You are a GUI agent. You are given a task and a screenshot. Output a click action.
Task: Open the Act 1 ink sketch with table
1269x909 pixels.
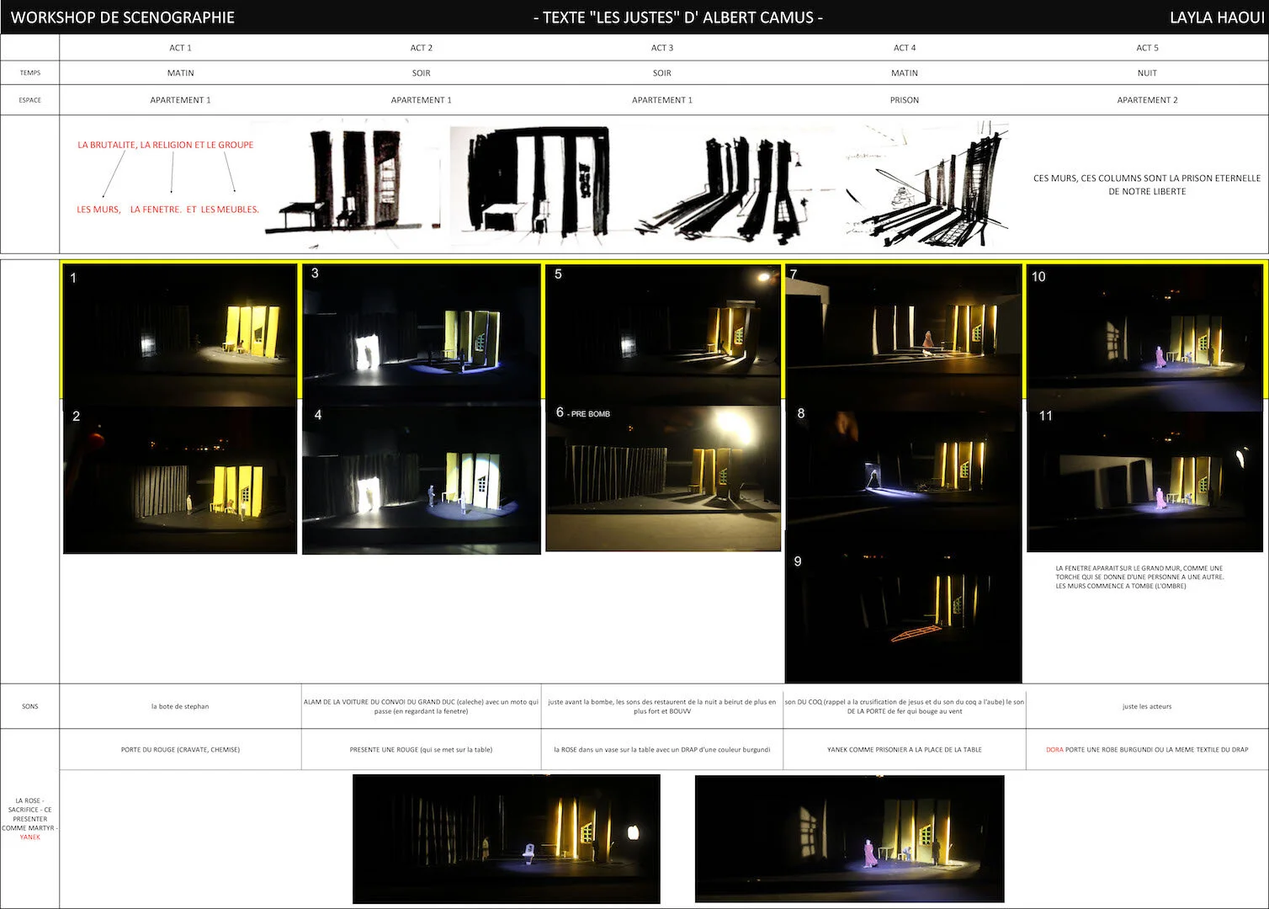353,183
